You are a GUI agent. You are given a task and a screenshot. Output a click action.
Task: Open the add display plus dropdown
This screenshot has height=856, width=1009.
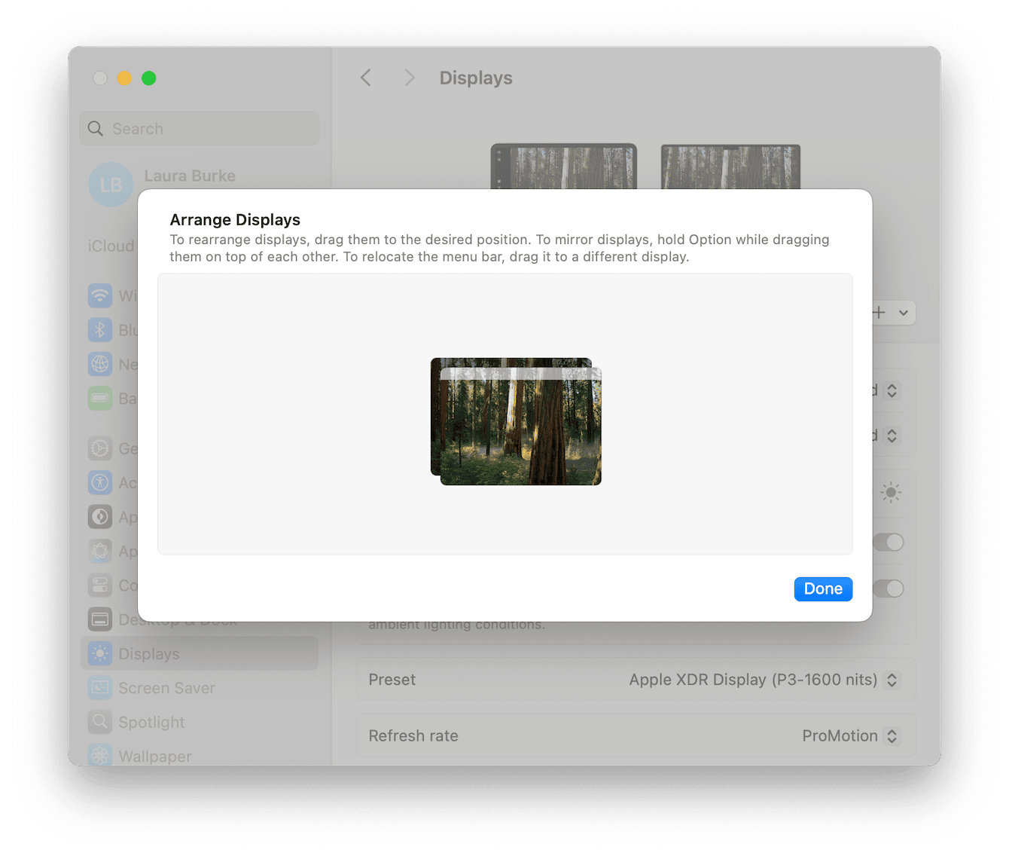[x=889, y=313]
